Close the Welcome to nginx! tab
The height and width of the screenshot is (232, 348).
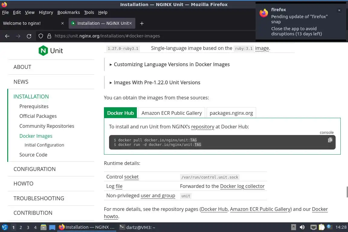pos(63,23)
